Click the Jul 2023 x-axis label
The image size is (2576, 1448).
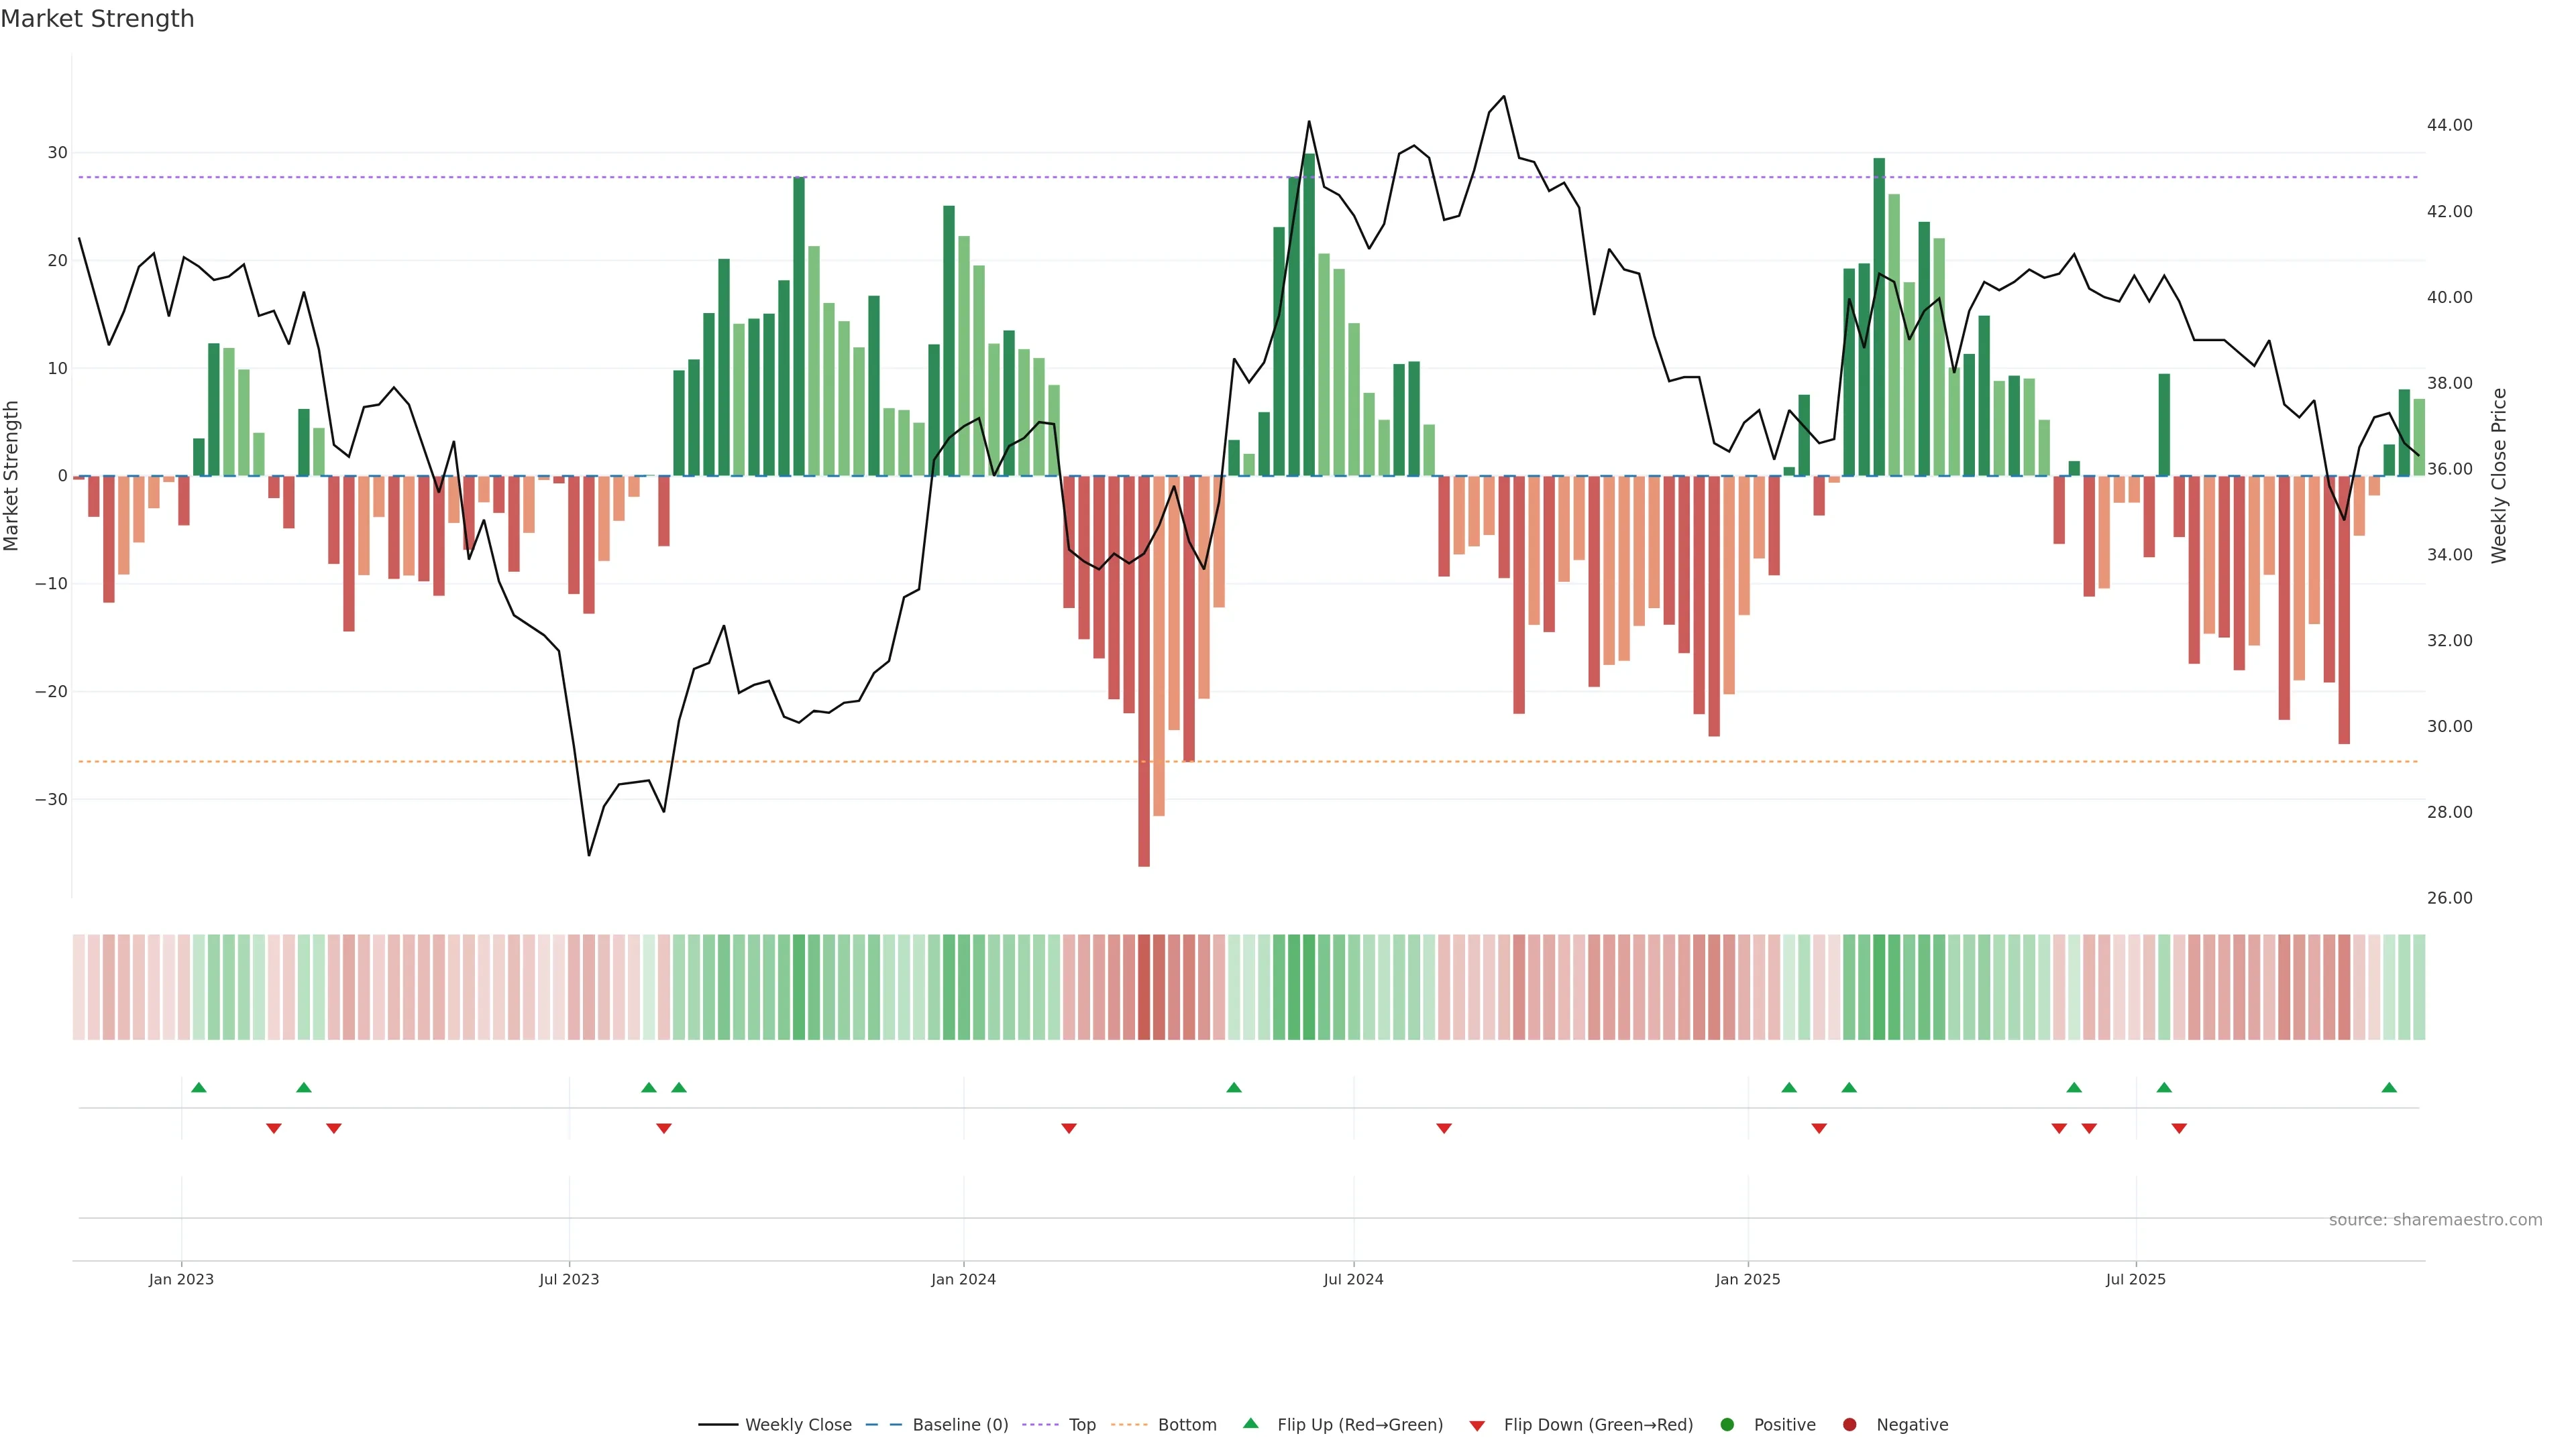coord(569,1279)
